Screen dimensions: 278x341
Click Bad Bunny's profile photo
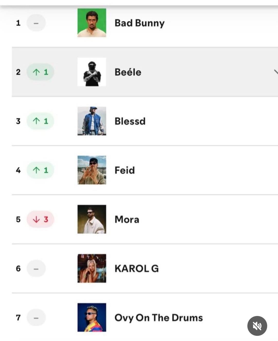click(x=92, y=23)
